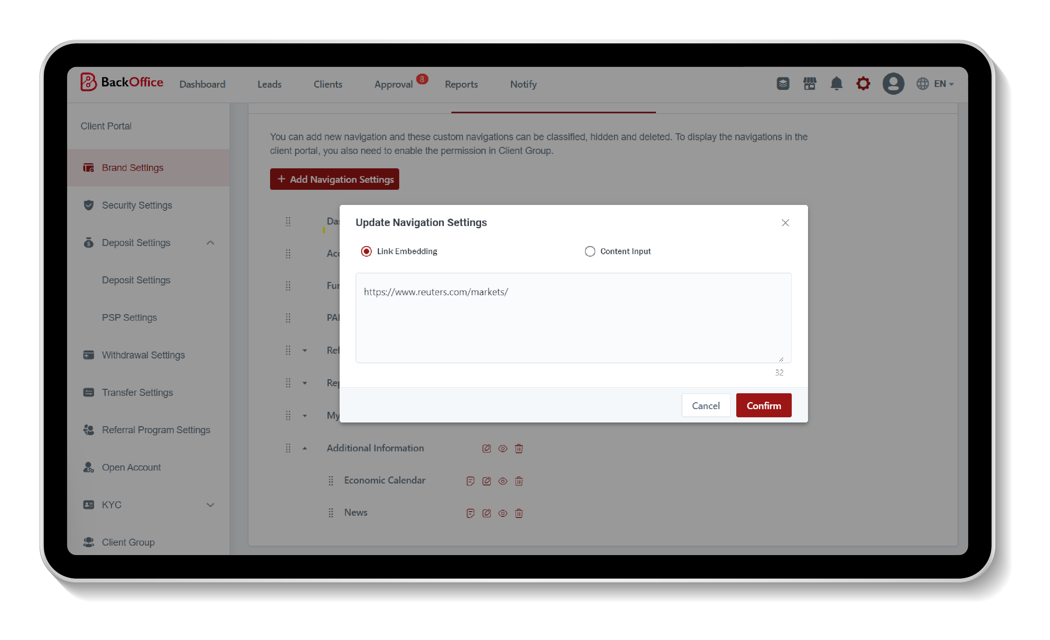Click the drag handle icon for Additional Information
Image resolution: width=1050 pixels, height=640 pixels.
click(x=287, y=448)
